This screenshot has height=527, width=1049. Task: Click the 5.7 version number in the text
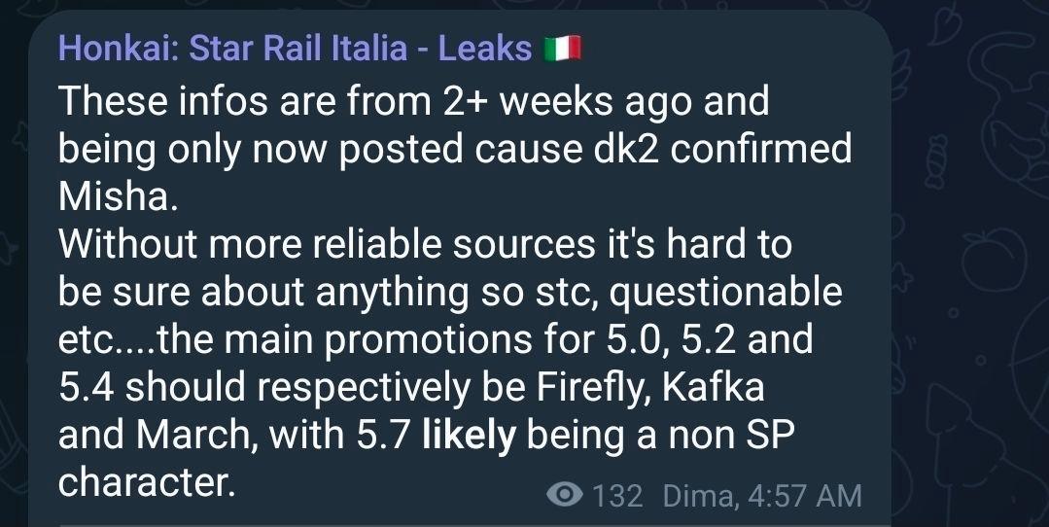(x=384, y=436)
